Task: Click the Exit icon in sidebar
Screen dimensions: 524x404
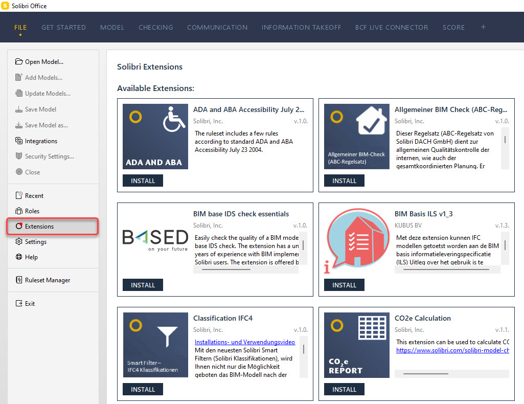Action: pyautogui.click(x=19, y=303)
